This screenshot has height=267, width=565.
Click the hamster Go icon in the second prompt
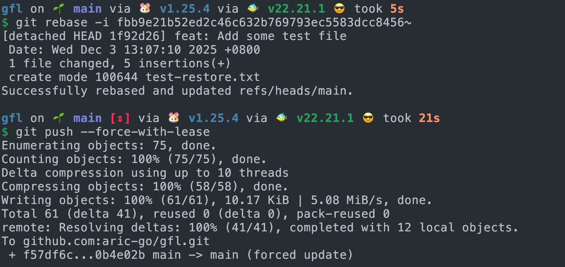[x=174, y=118]
